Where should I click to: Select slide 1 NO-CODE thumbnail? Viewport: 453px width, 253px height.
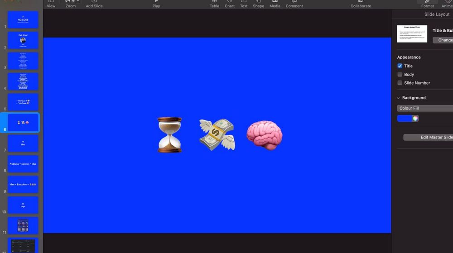coord(23,19)
